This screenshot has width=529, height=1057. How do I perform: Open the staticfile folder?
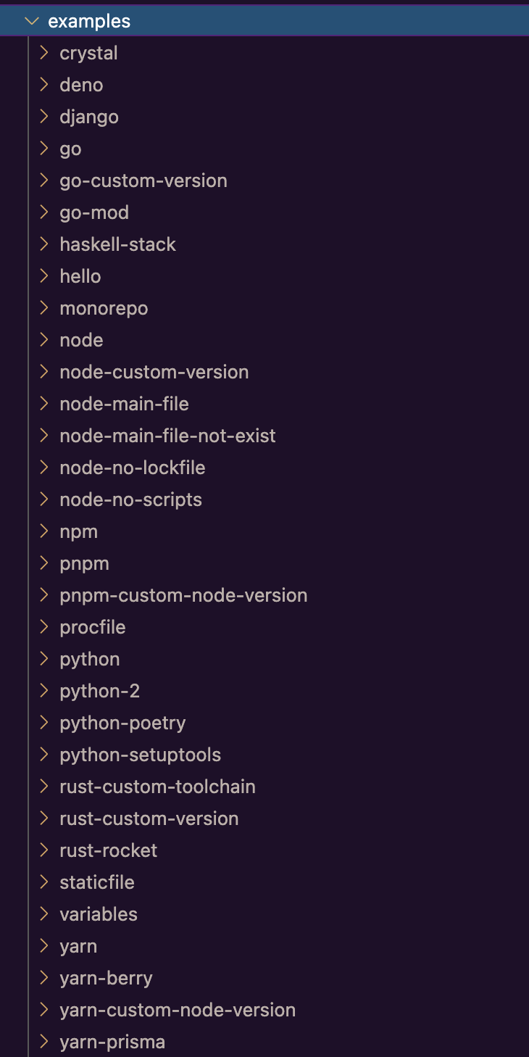click(x=97, y=882)
